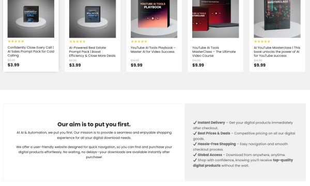Click the $9.99 price of the Playbook

pos(136,65)
